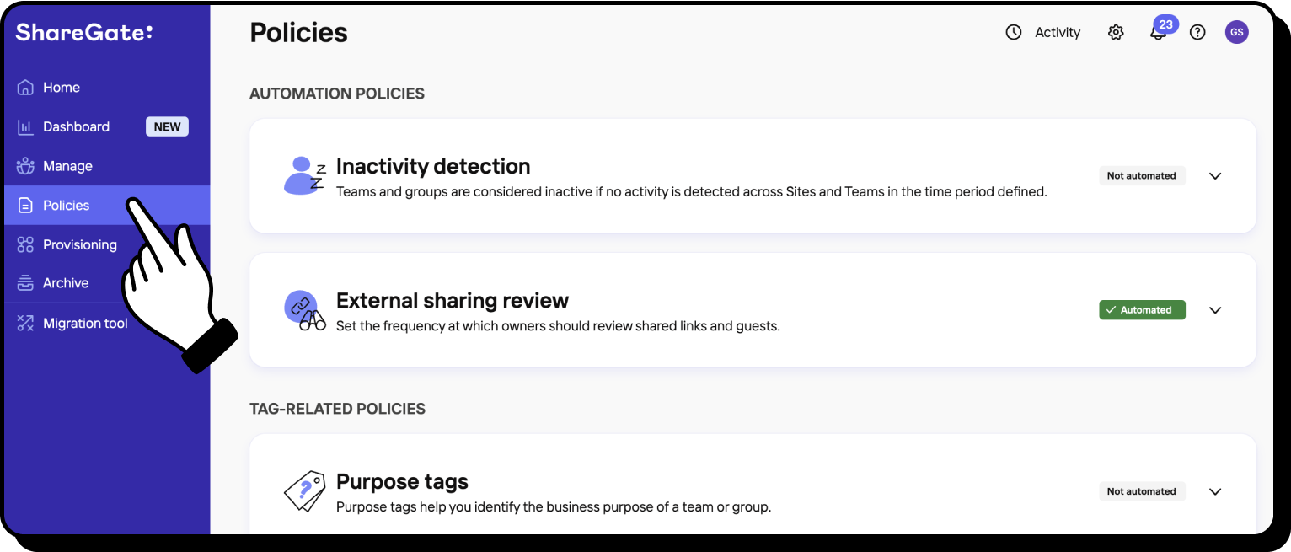Expand the Purpose tags policy
Viewport: 1291px width, 552px height.
coord(1215,491)
